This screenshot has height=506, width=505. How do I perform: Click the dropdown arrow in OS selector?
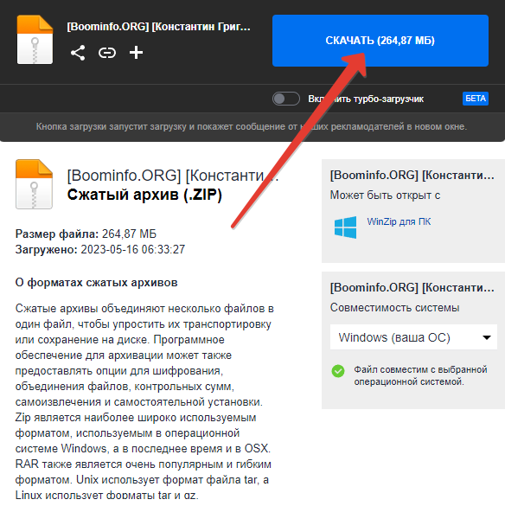coord(487,337)
